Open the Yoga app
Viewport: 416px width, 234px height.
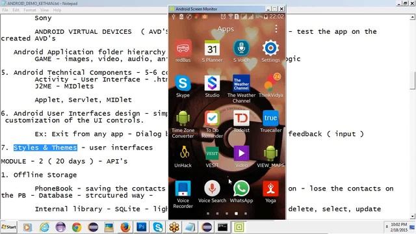[270, 188]
